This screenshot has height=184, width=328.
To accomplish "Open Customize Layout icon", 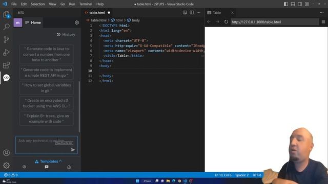I will 307,4.
